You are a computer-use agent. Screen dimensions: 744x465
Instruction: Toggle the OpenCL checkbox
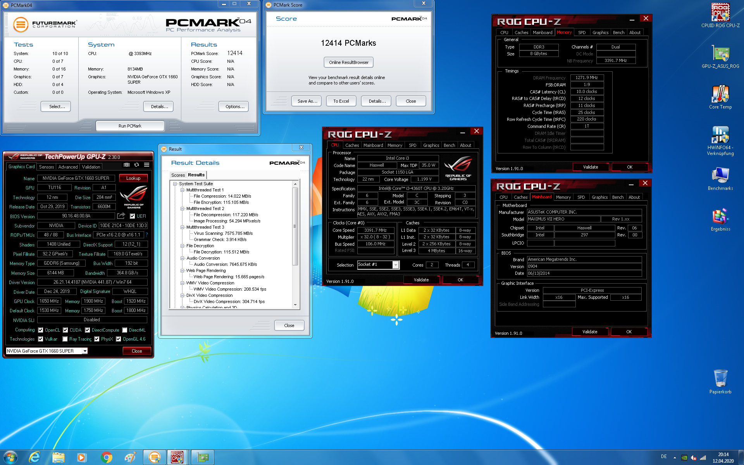[41, 330]
